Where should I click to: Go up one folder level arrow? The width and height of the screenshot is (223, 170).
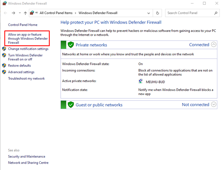tap(25, 13)
